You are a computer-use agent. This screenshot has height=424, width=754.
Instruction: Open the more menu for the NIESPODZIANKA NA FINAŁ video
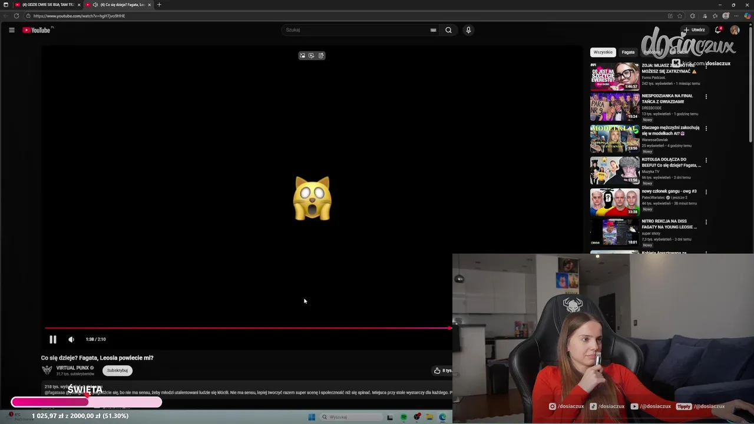(x=706, y=97)
